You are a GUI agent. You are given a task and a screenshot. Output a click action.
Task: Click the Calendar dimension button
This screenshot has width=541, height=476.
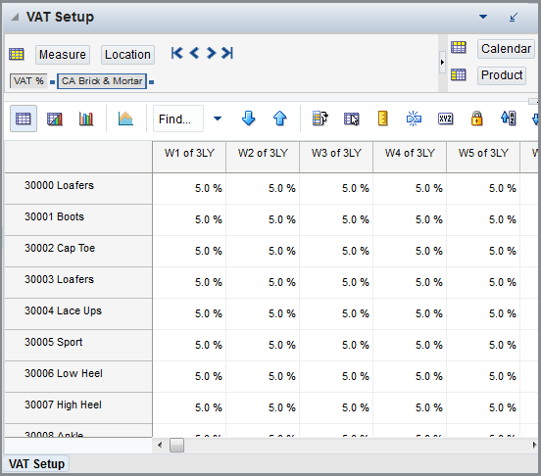506,49
